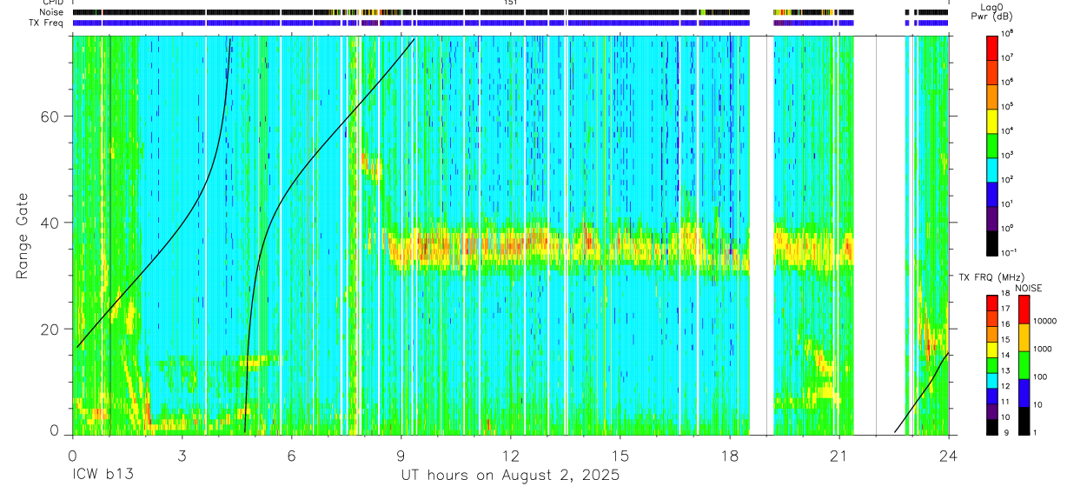Viewport: 1067px width, 493px height.
Task: Click the x-axis tick label 6
Action: (291, 456)
